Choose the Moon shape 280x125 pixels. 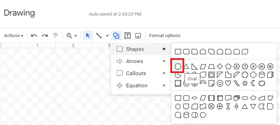coord(253,83)
